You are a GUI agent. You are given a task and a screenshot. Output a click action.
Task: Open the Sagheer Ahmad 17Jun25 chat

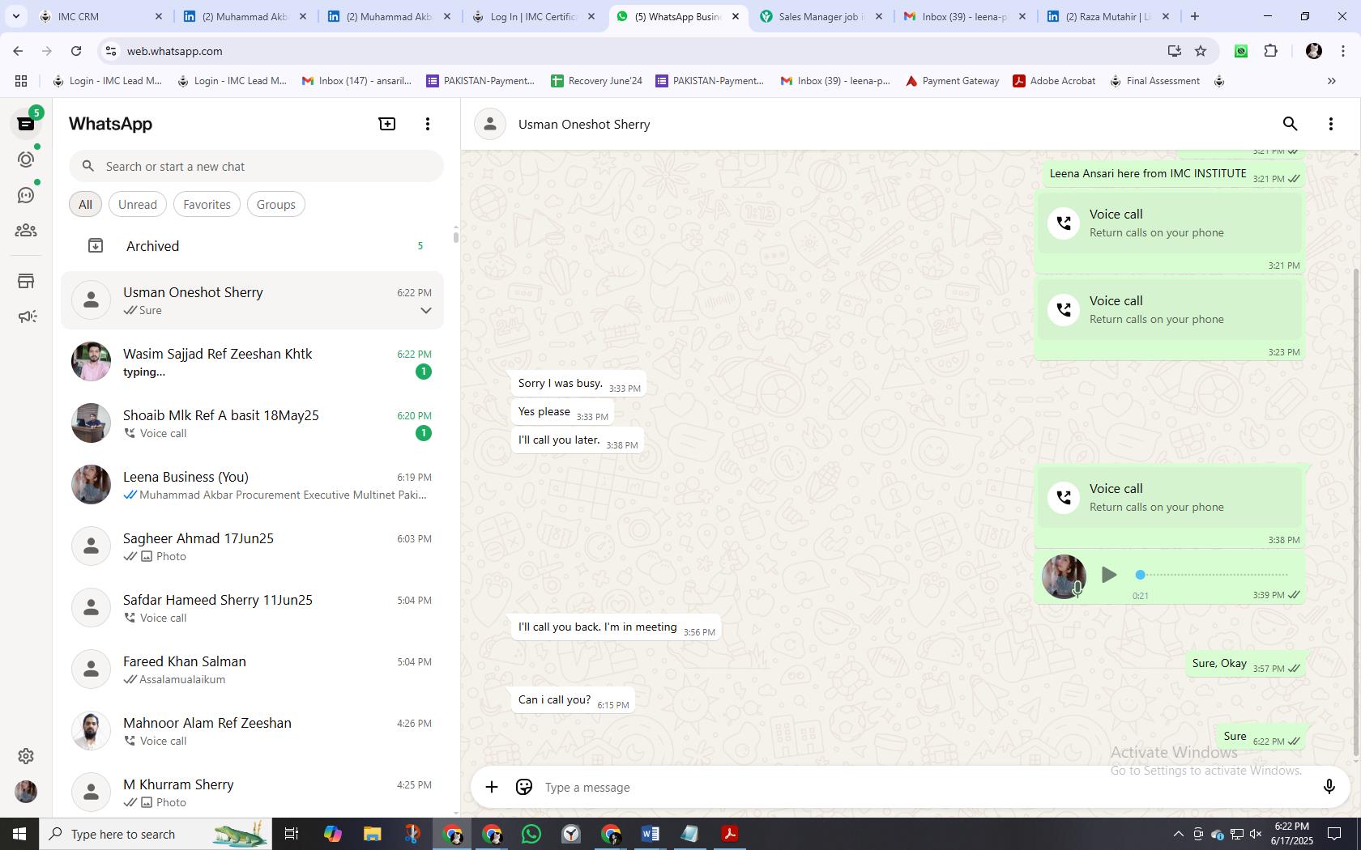click(x=252, y=546)
